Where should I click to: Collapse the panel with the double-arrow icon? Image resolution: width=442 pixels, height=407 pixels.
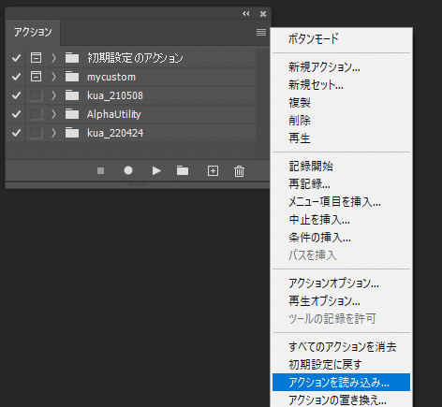click(246, 14)
